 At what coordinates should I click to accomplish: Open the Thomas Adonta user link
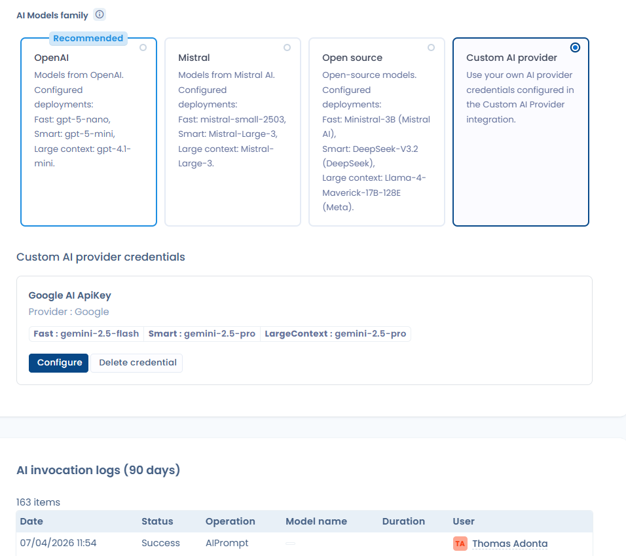pyautogui.click(x=509, y=544)
